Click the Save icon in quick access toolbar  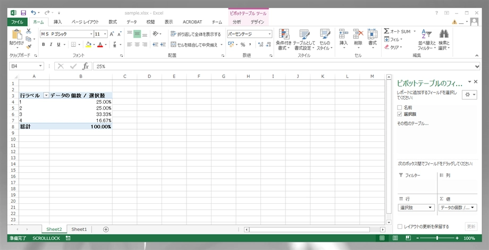[x=23, y=13]
